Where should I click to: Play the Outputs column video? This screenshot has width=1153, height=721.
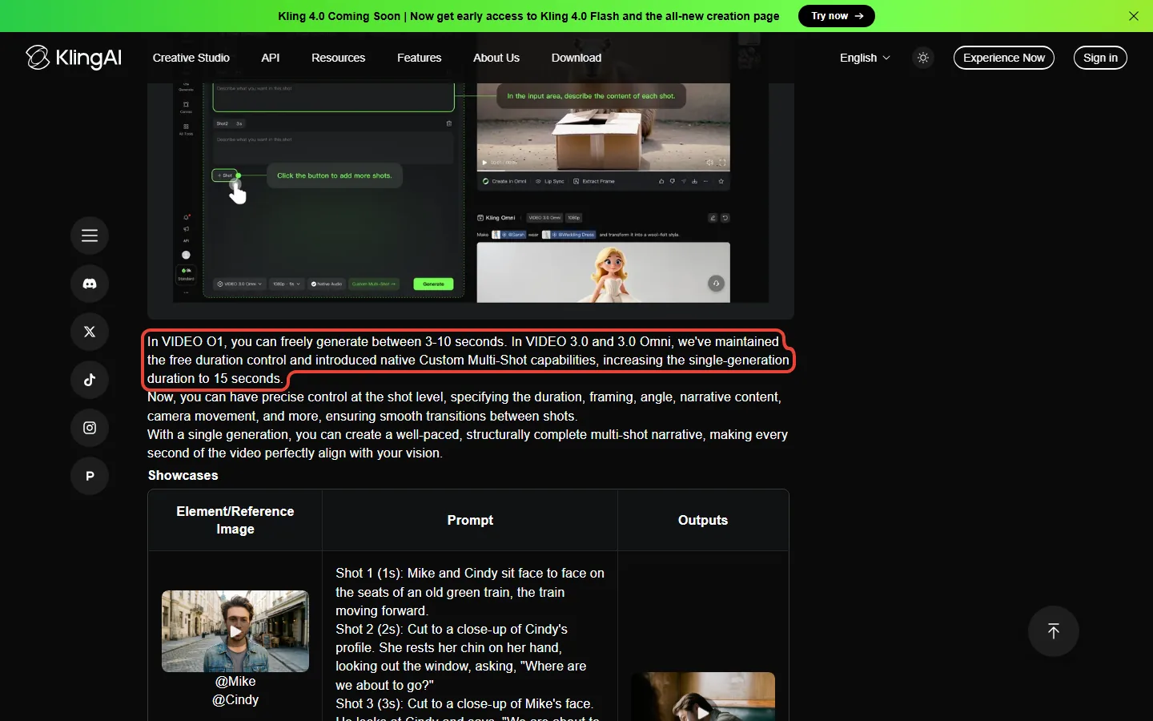703,696
